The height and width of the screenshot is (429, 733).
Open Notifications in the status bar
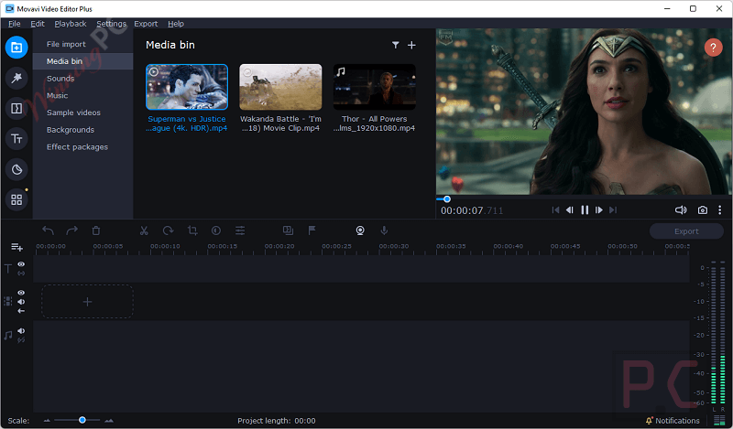click(673, 421)
